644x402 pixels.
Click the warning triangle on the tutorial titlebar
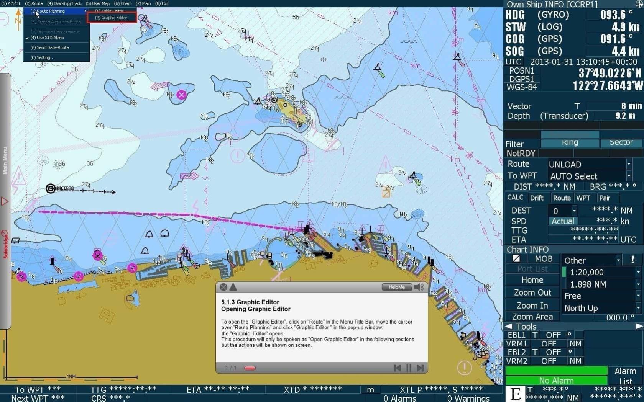click(x=232, y=287)
